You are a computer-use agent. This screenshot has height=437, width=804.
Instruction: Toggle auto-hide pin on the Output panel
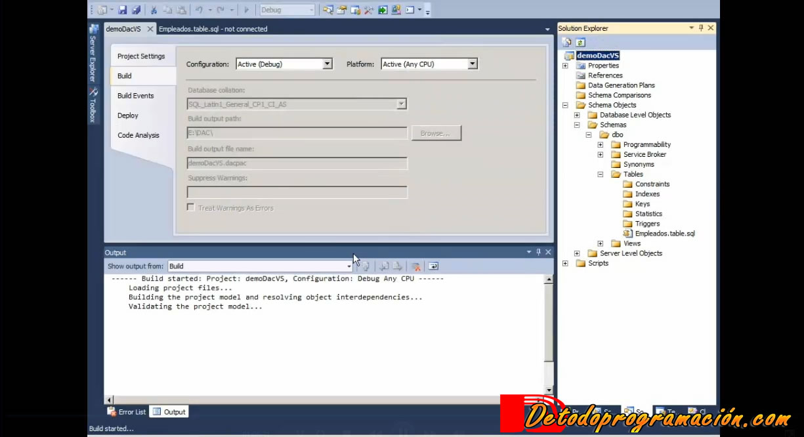pyautogui.click(x=538, y=251)
